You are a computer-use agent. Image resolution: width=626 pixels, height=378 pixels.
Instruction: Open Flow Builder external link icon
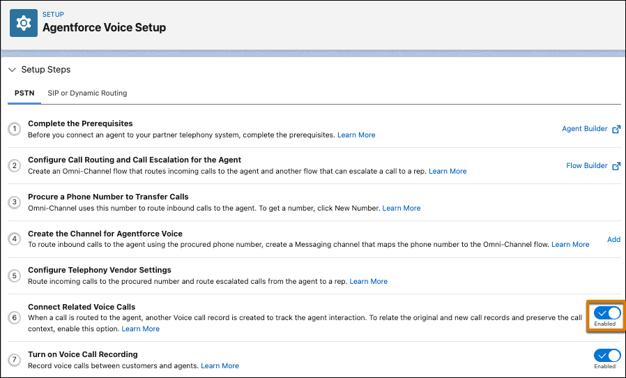click(x=616, y=166)
